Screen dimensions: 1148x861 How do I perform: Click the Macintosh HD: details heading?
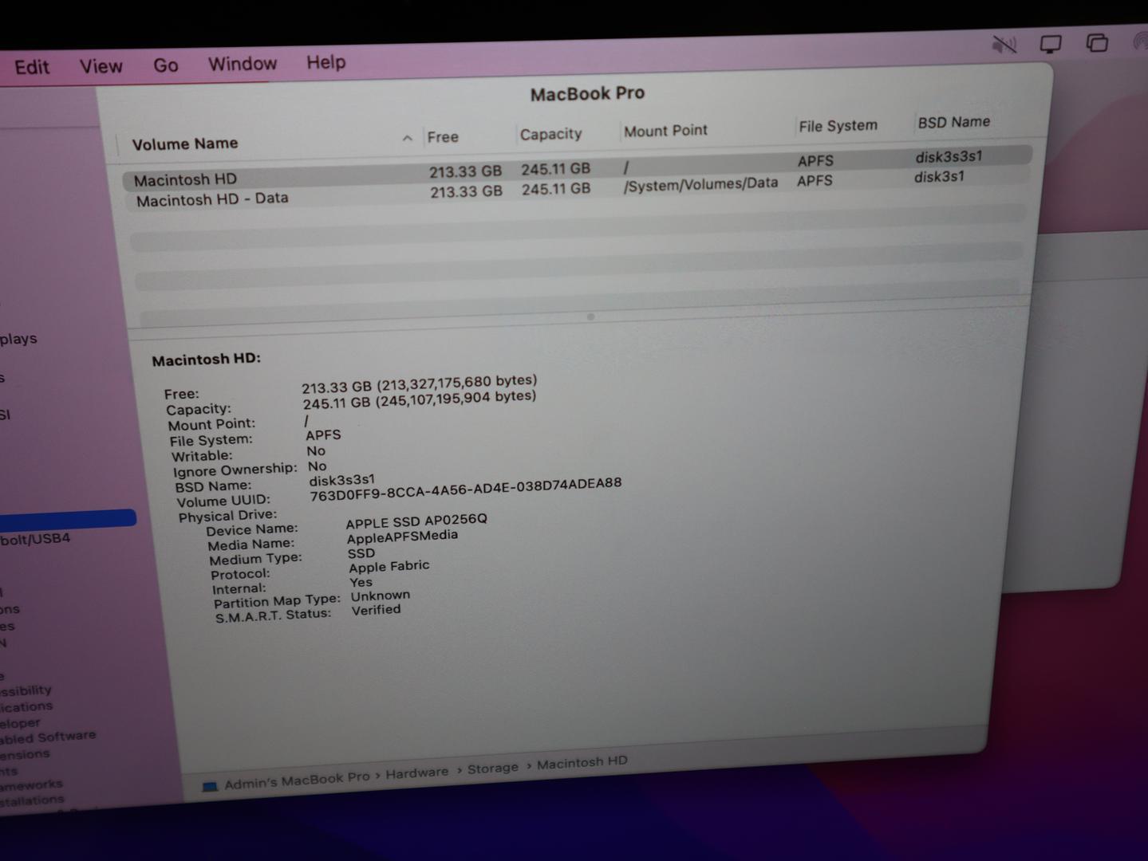pyautogui.click(x=207, y=360)
